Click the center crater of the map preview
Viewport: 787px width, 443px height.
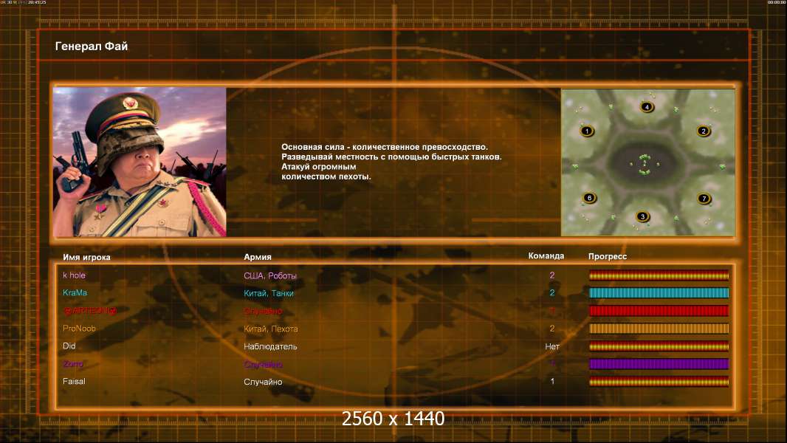pyautogui.click(x=645, y=164)
